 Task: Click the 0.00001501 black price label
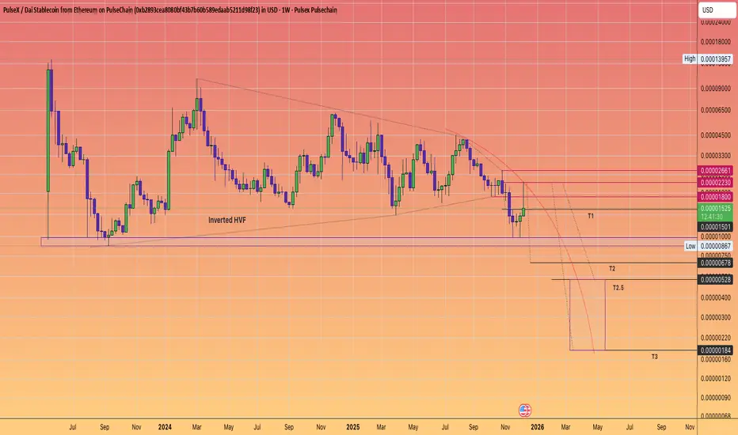point(715,227)
